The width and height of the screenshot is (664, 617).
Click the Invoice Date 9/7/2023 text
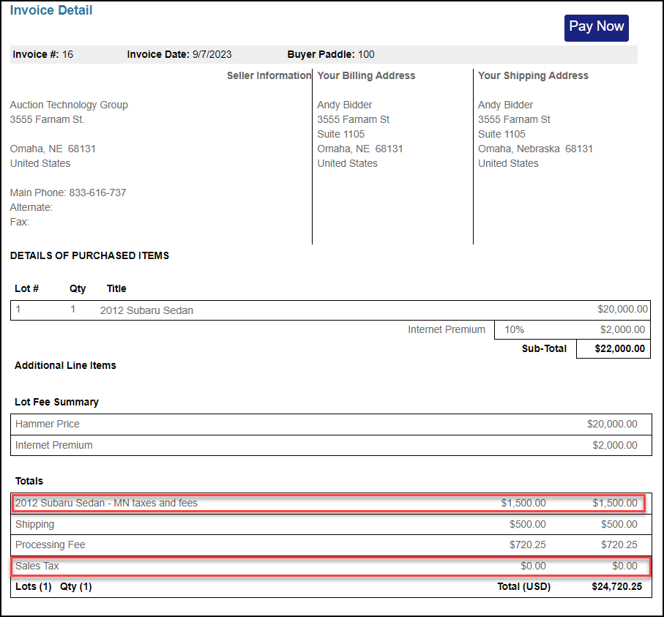click(x=179, y=54)
